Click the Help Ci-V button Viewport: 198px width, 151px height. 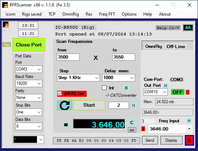point(168,28)
